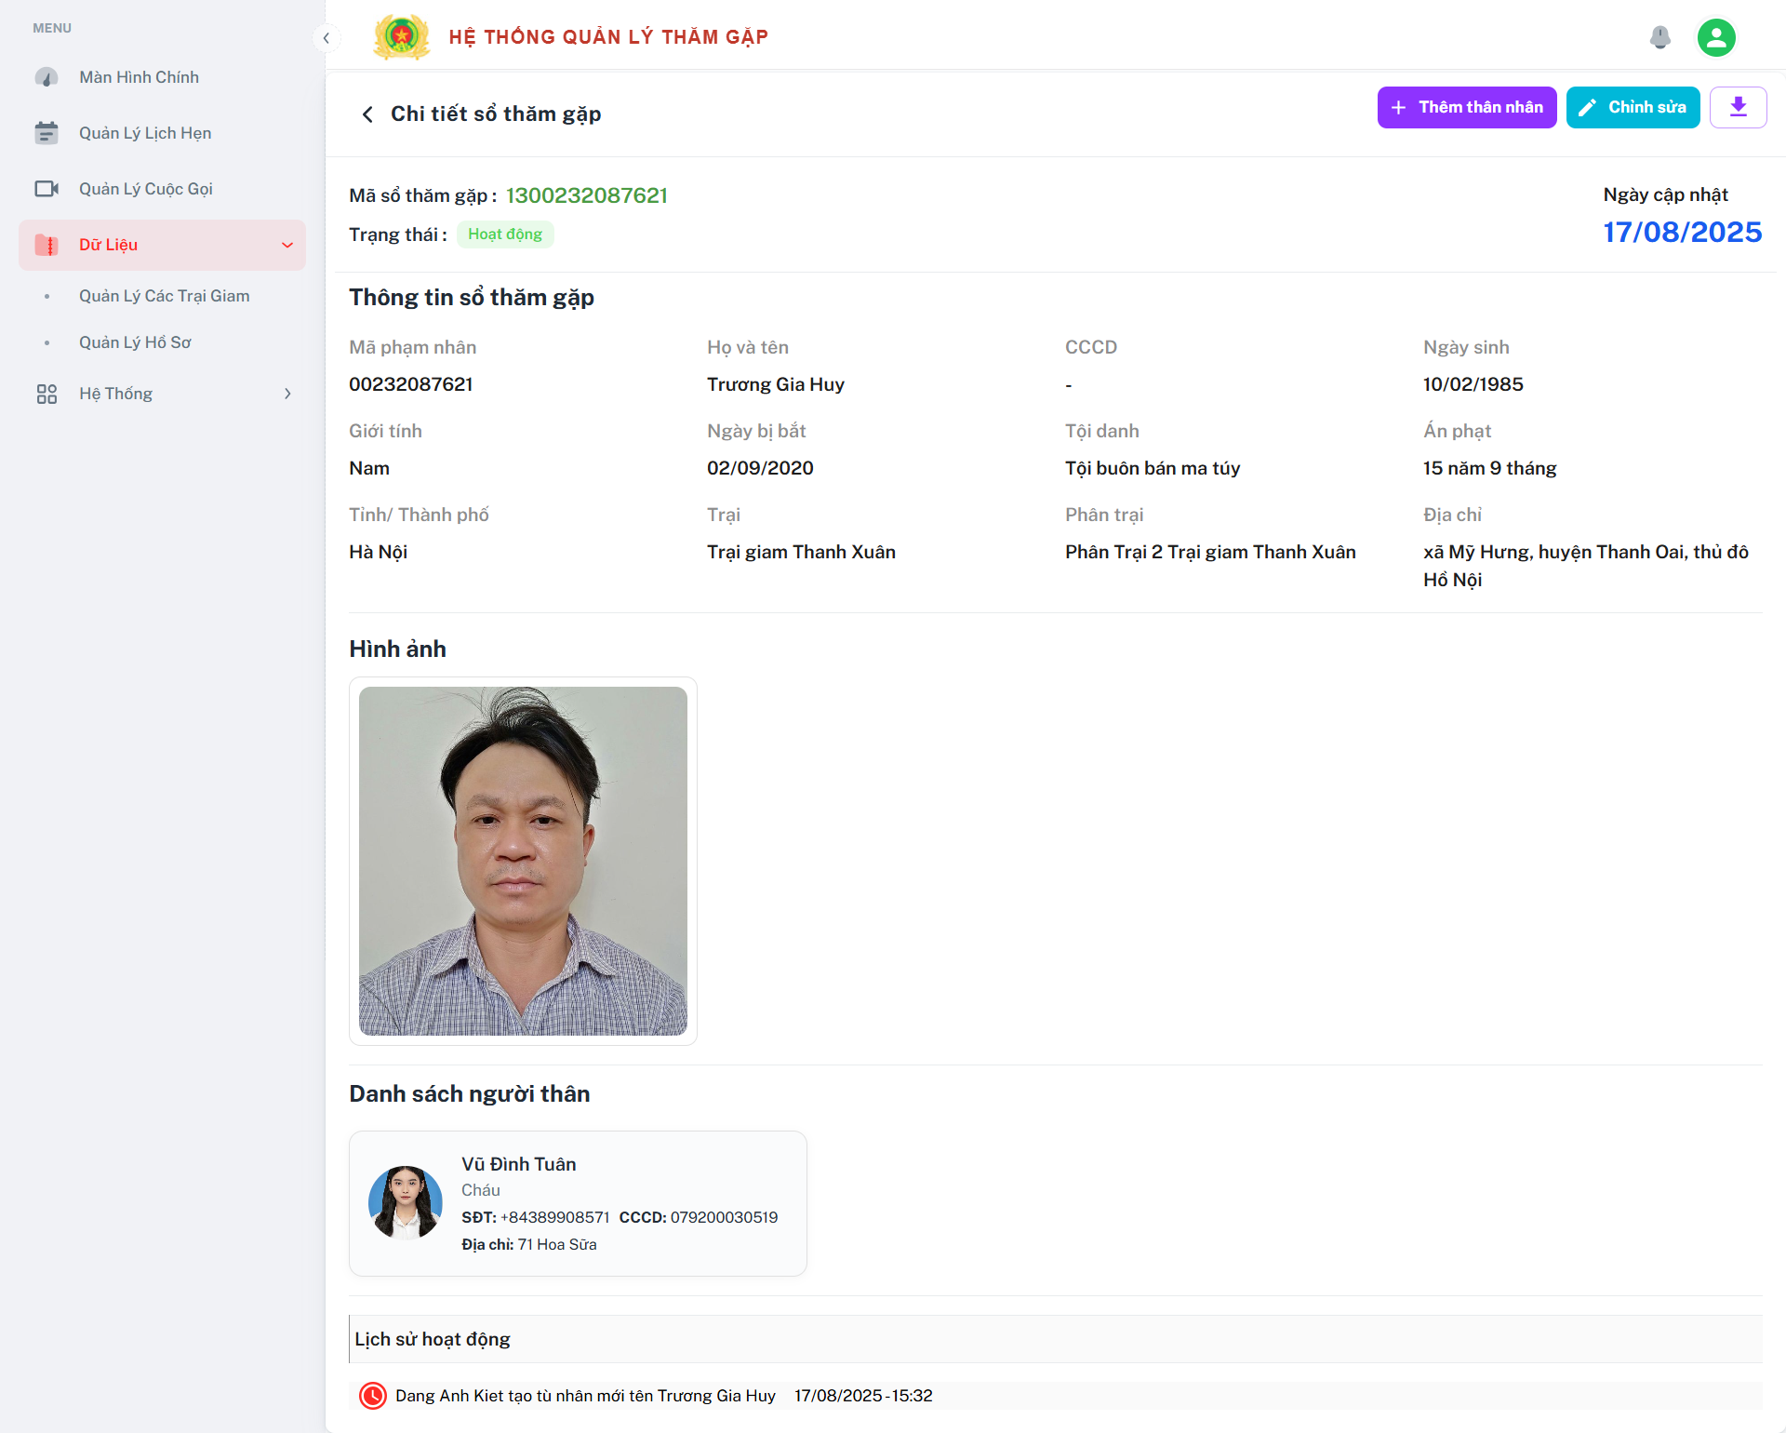The width and height of the screenshot is (1786, 1433).
Task: Click the Thêm thân nhân button
Action: pyautogui.click(x=1467, y=108)
